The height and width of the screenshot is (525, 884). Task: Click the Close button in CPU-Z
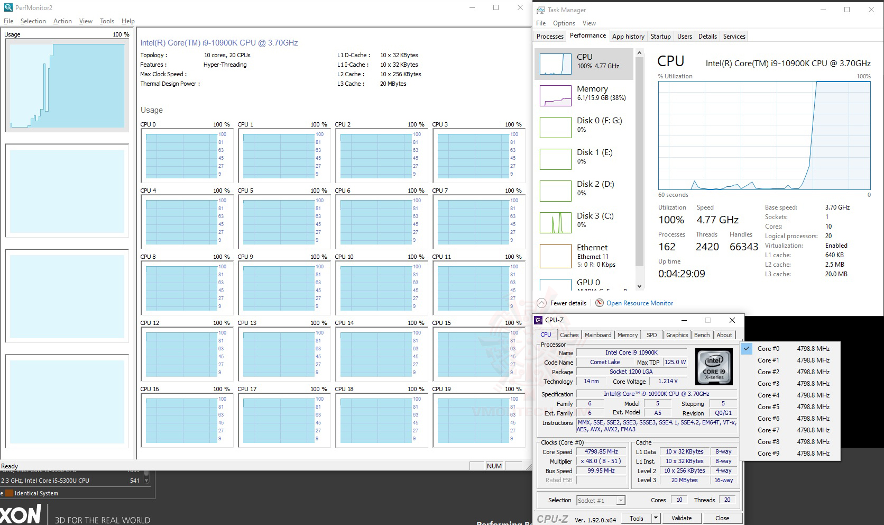click(x=722, y=518)
